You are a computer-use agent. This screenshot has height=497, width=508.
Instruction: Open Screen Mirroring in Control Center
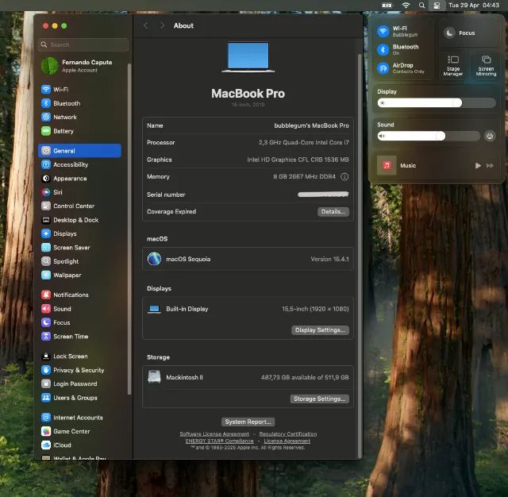point(486,65)
